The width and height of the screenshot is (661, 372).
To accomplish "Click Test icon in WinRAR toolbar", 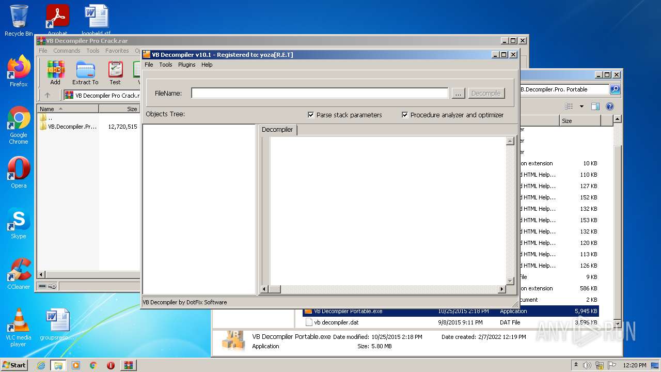I will pyautogui.click(x=115, y=73).
